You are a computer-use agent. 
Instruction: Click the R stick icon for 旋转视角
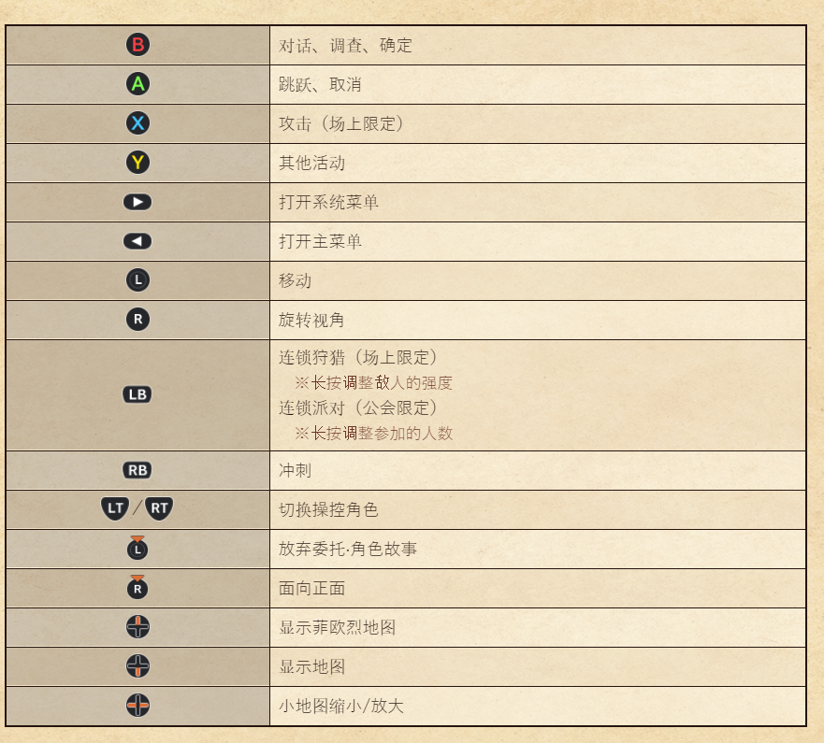[137, 320]
